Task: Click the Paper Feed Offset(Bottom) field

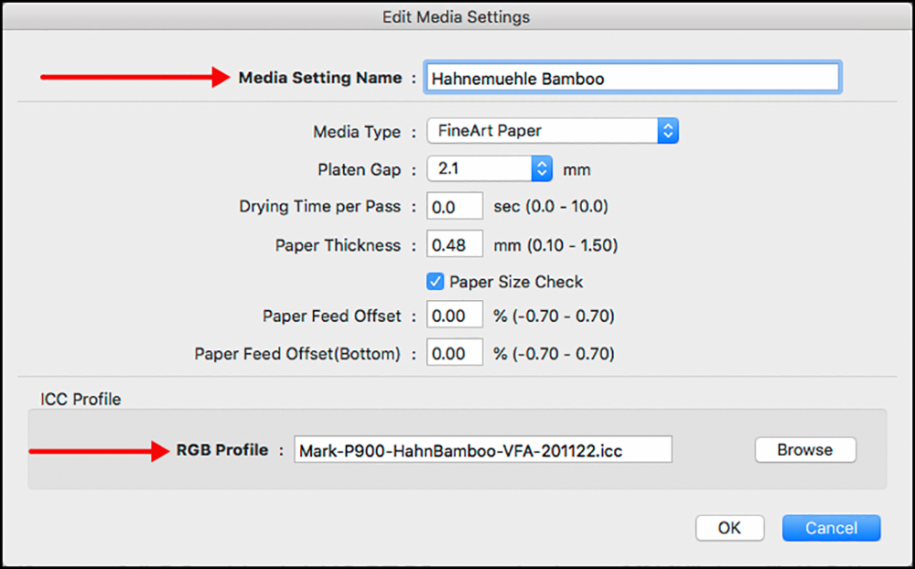Action: [x=455, y=352]
